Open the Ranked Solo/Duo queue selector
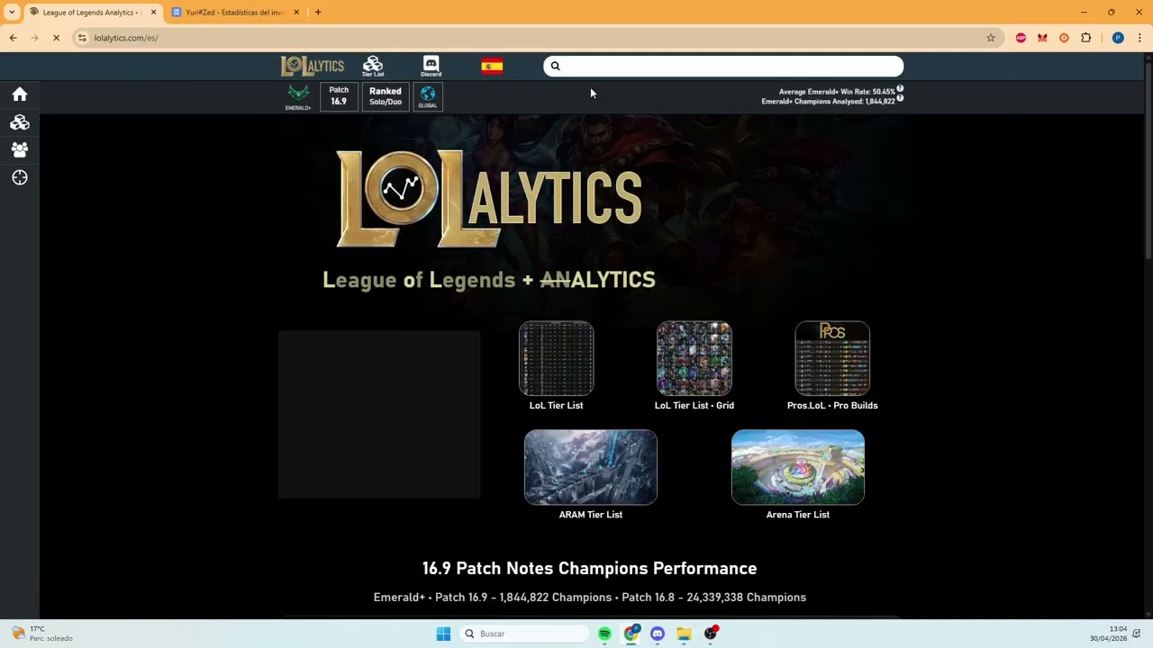The height and width of the screenshot is (648, 1153). pyautogui.click(x=386, y=96)
